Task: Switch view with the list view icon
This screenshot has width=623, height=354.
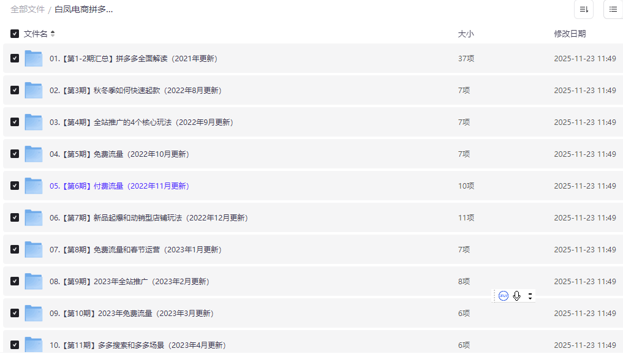Action: [x=613, y=9]
